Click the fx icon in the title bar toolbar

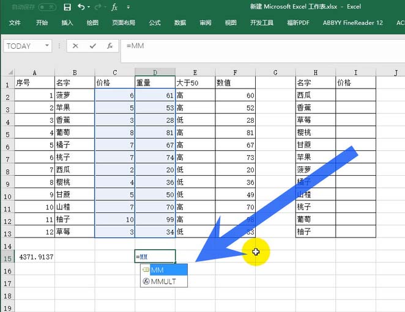click(x=114, y=7)
